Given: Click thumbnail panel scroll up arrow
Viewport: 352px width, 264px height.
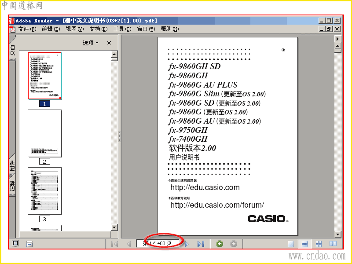Looking at the screenshot, I should click(114, 54).
